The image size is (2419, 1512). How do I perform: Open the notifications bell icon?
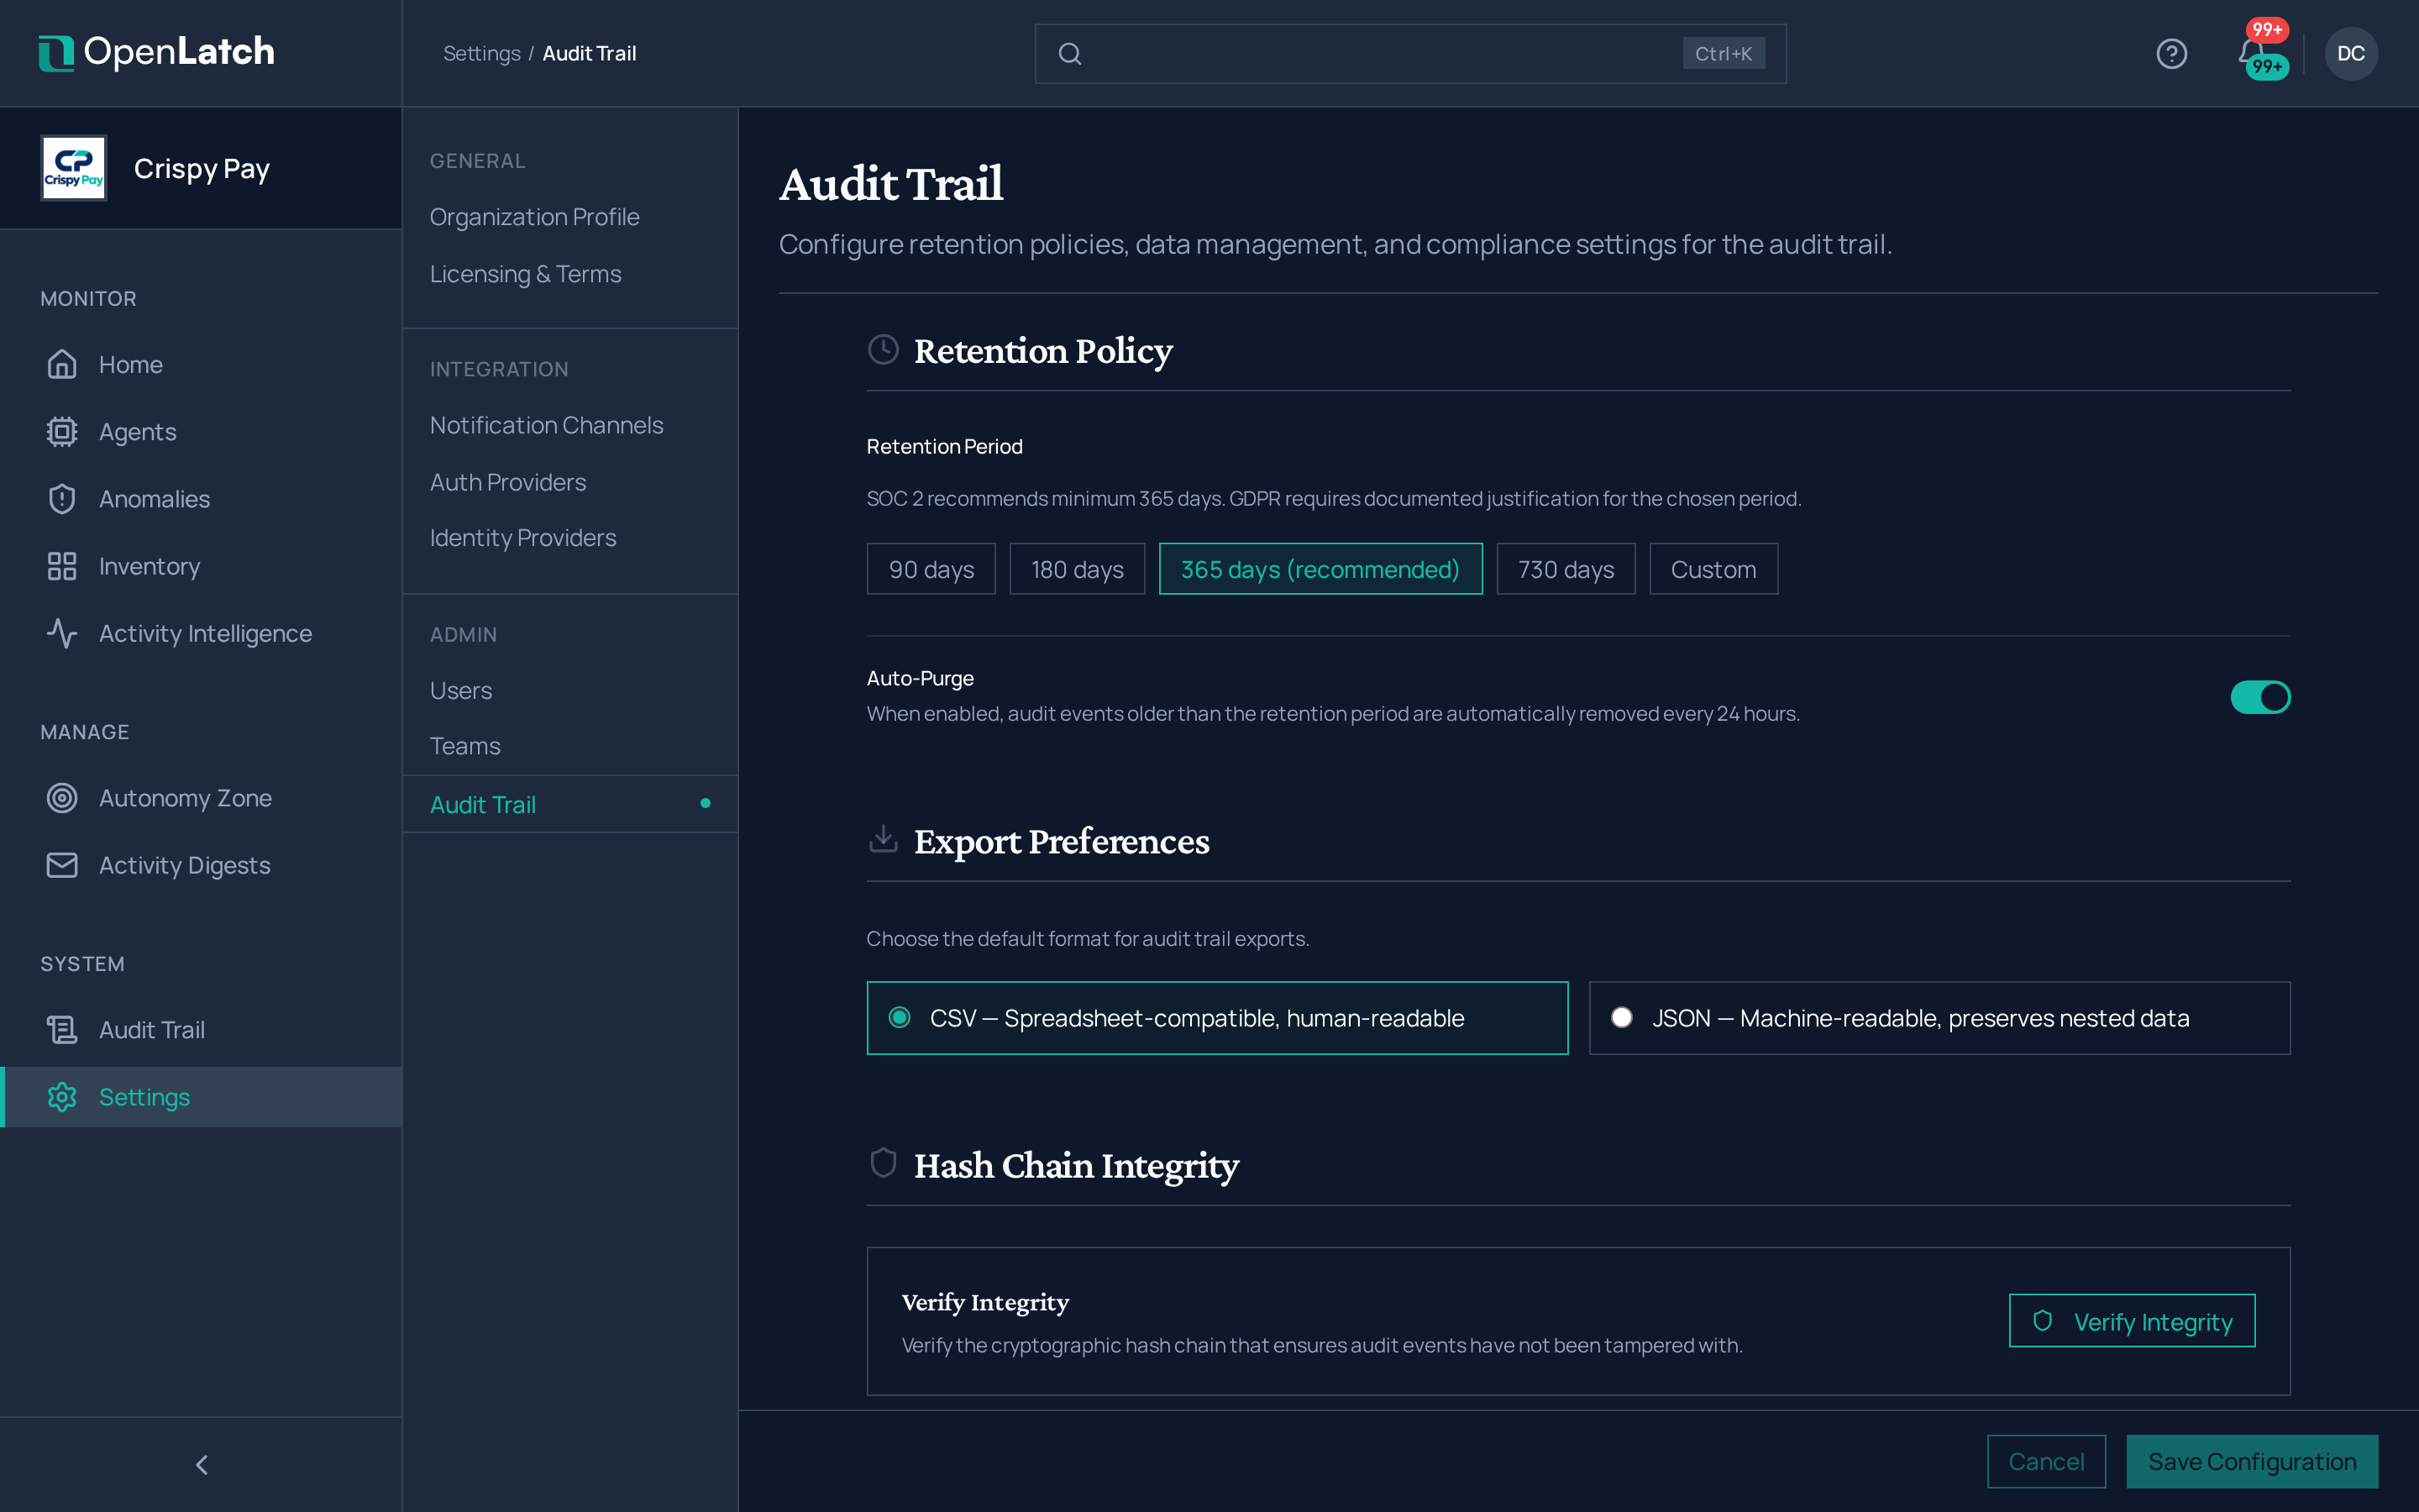2250,52
